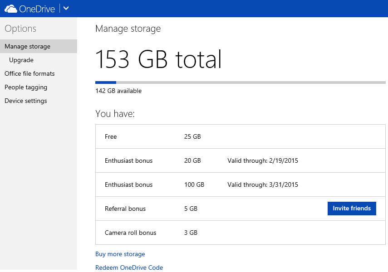
Task: Select the Camera roll bonus row
Action: (240, 233)
